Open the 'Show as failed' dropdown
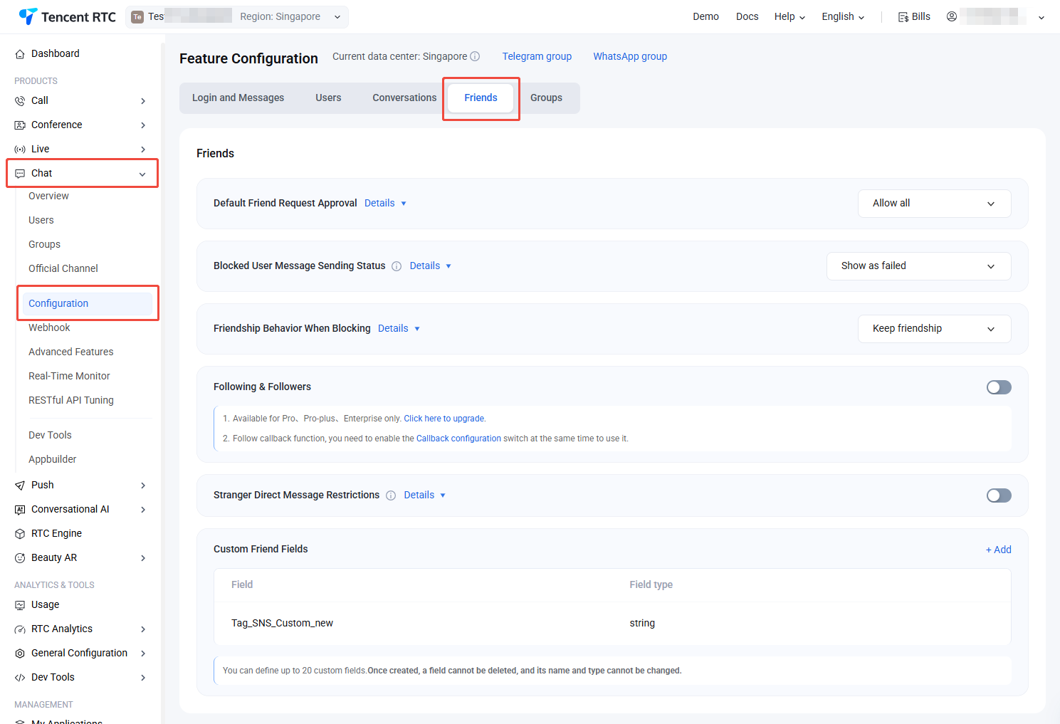This screenshot has width=1060, height=724. (918, 266)
